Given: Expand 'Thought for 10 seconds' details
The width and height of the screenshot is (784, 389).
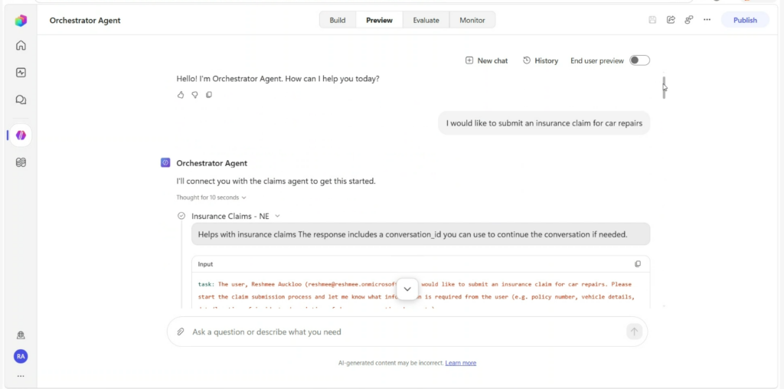Looking at the screenshot, I should pos(211,198).
